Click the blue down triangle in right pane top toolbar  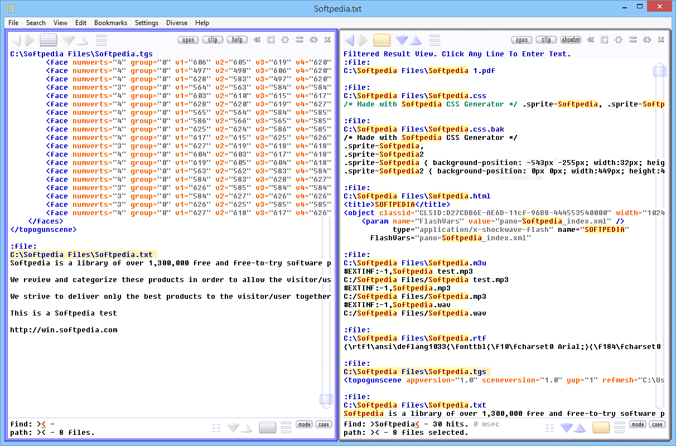402,40
